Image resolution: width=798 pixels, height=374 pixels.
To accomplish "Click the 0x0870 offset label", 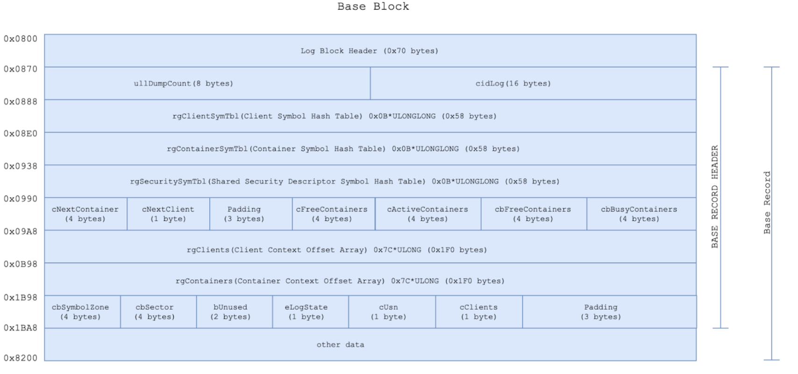I will pos(21,69).
